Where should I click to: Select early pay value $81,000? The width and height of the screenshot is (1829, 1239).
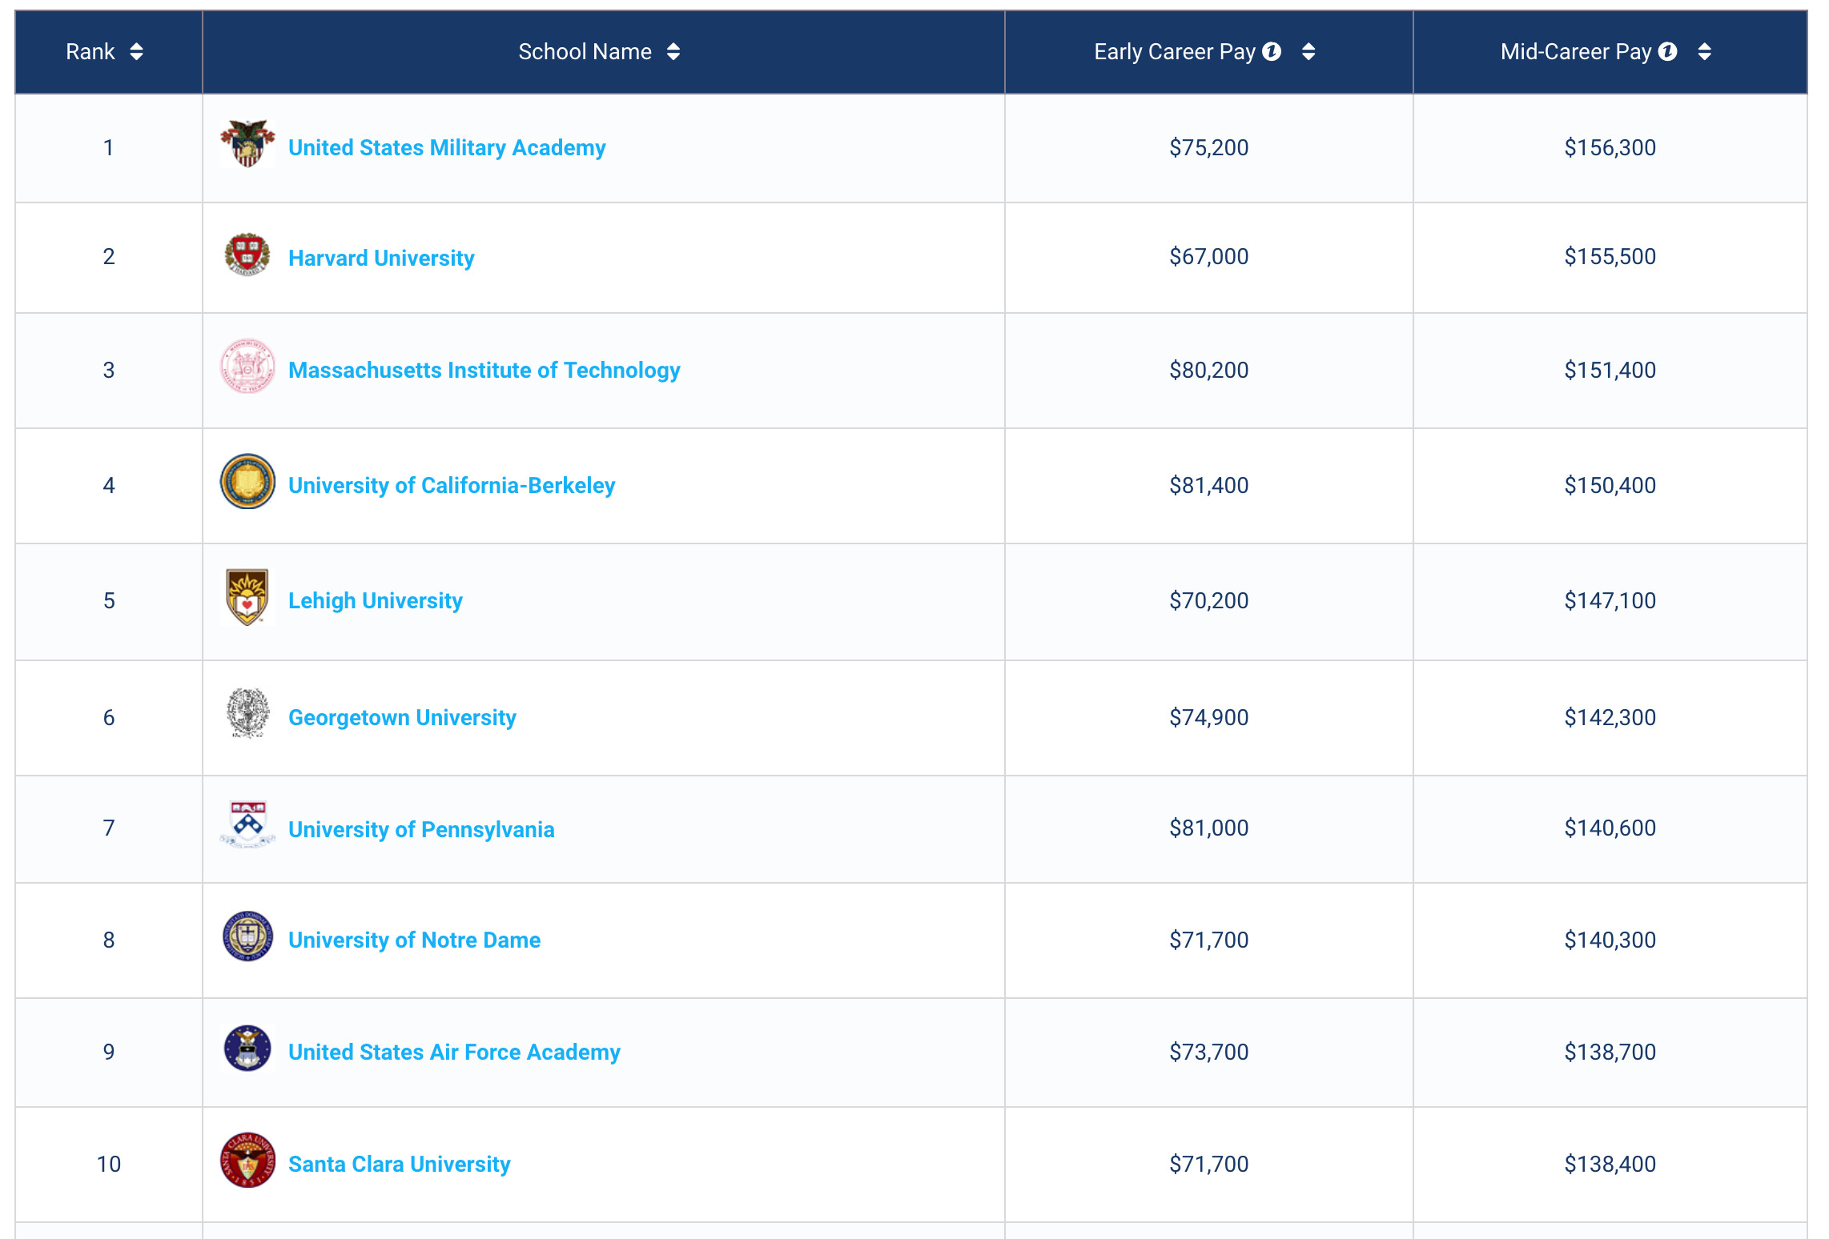[1208, 828]
